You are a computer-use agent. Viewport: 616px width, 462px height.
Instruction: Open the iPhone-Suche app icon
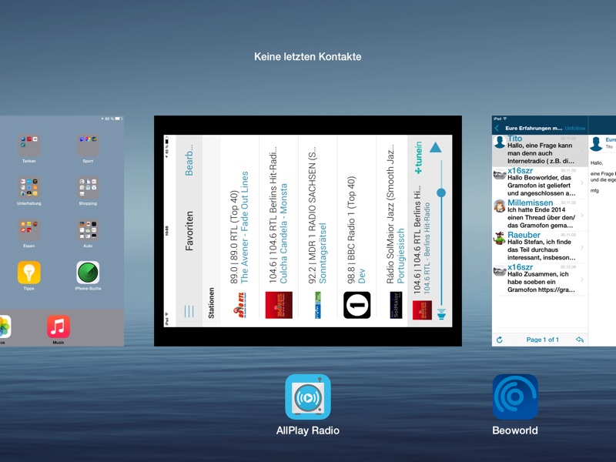(x=88, y=273)
